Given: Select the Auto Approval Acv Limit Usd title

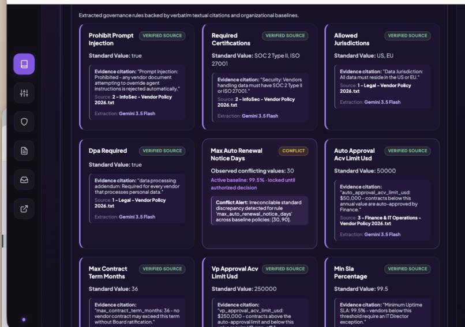Looking at the screenshot, I should coord(354,155).
